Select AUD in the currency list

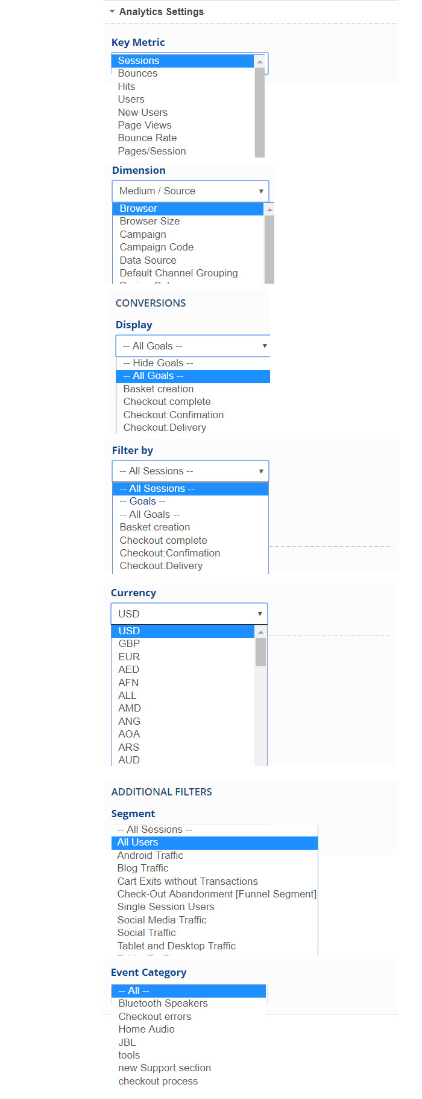tap(129, 760)
